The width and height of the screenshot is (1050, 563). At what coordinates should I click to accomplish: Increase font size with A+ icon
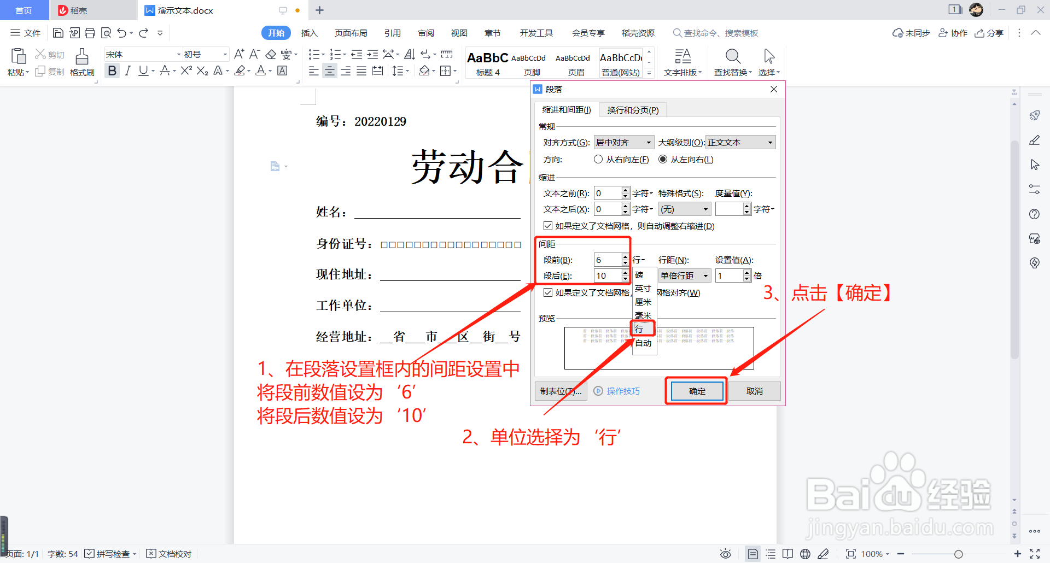tap(239, 54)
